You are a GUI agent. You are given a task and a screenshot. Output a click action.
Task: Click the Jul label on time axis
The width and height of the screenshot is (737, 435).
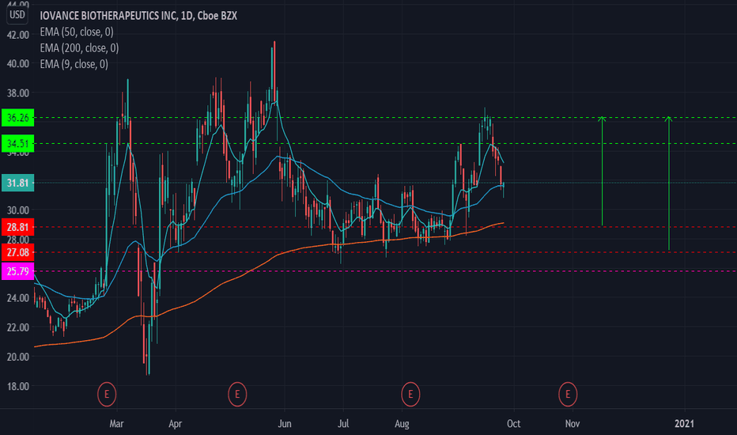point(343,424)
